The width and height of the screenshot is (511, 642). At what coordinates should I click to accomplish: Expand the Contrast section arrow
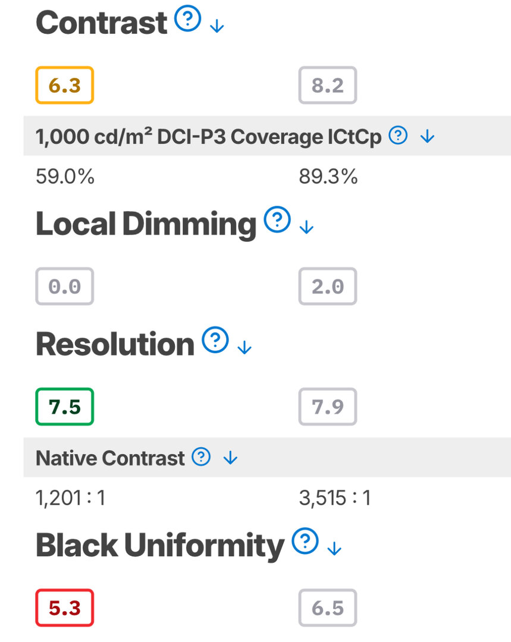point(217,27)
